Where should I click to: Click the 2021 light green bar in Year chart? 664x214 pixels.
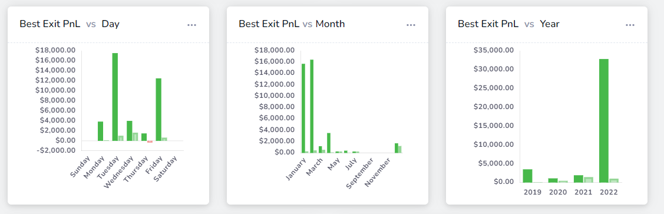pos(588,180)
